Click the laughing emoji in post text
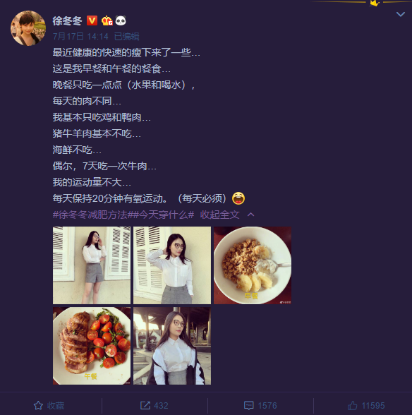This screenshot has height=415, width=412. [238, 198]
